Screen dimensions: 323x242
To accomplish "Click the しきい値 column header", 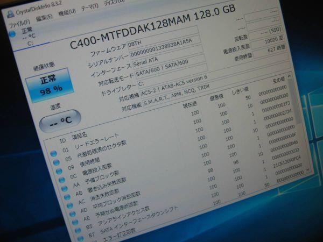I will 240,90.
